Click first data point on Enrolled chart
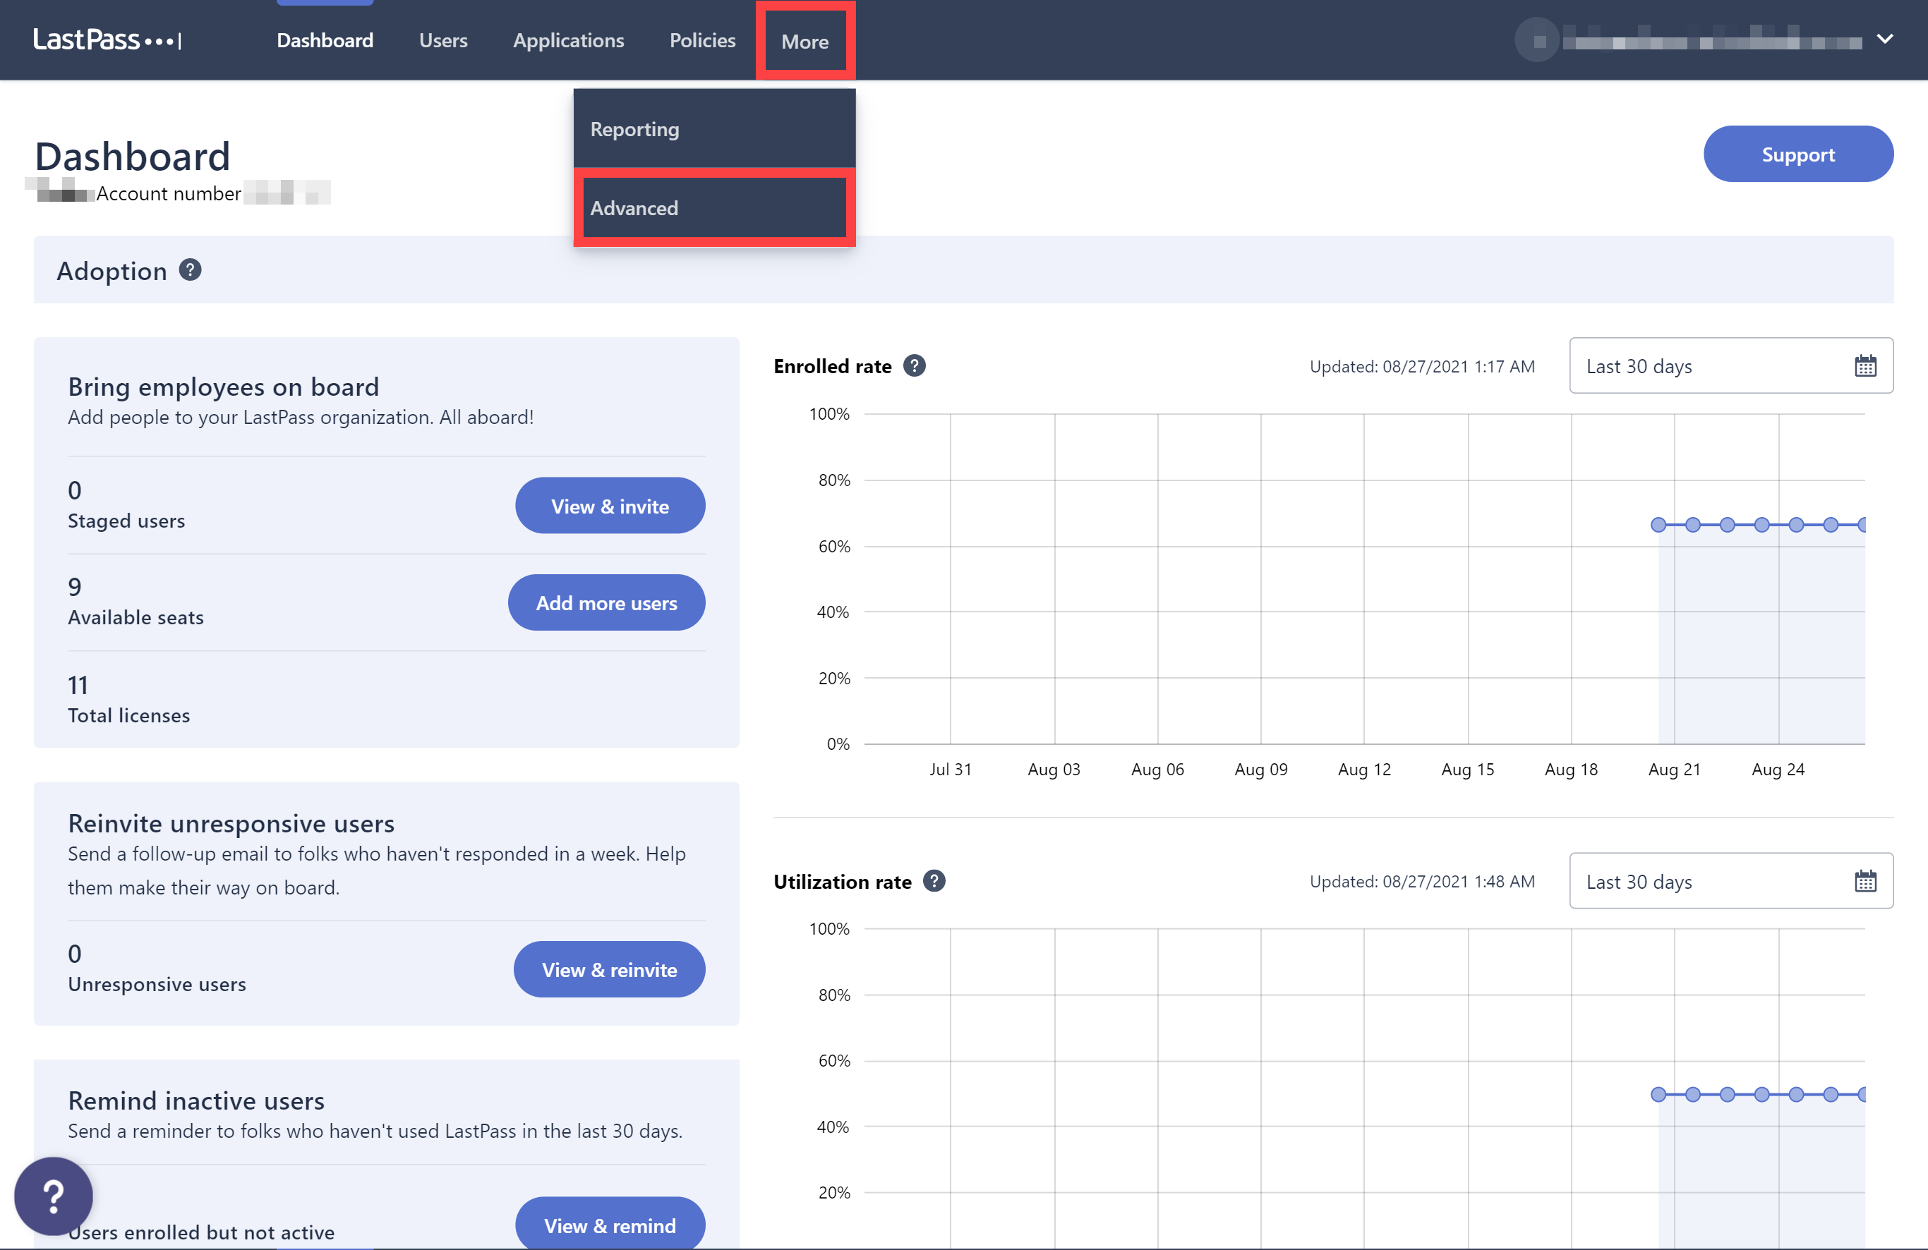1928x1250 pixels. [1658, 525]
